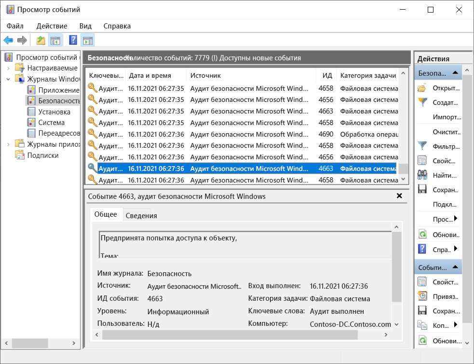
Task: Collapse the Безопа... actions section
Action: (455, 72)
